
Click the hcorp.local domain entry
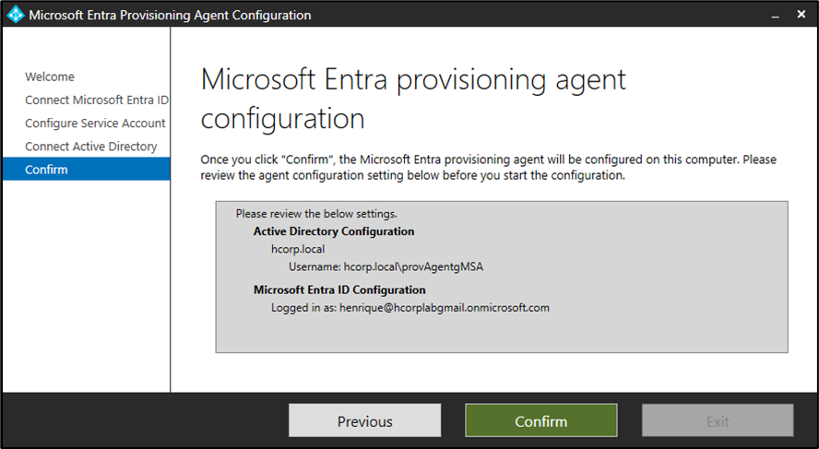(298, 249)
